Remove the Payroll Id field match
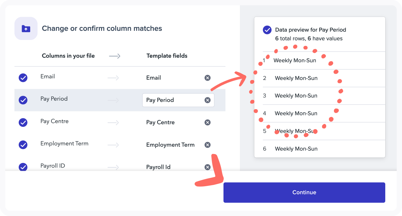The width and height of the screenshot is (402, 216). click(x=207, y=167)
